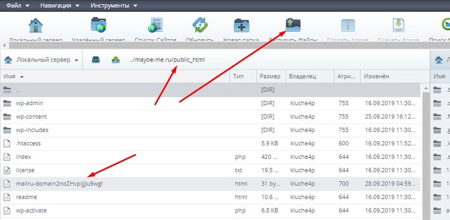450x220 pixels.
Task: Click the path ../maybe-me.ru/public_html
Action: 167,60
